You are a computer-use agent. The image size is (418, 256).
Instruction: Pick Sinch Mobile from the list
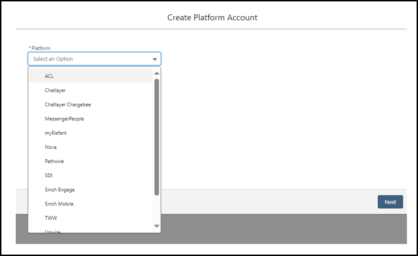[91, 203]
